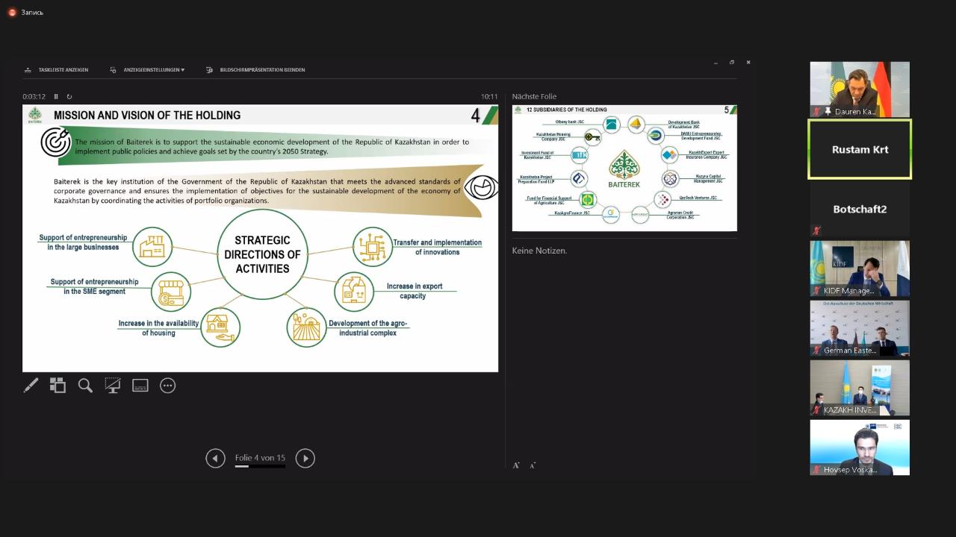956x537 pixels.
Task: Open the Anzeigeeinstellungen dropdown
Action: tap(154, 70)
